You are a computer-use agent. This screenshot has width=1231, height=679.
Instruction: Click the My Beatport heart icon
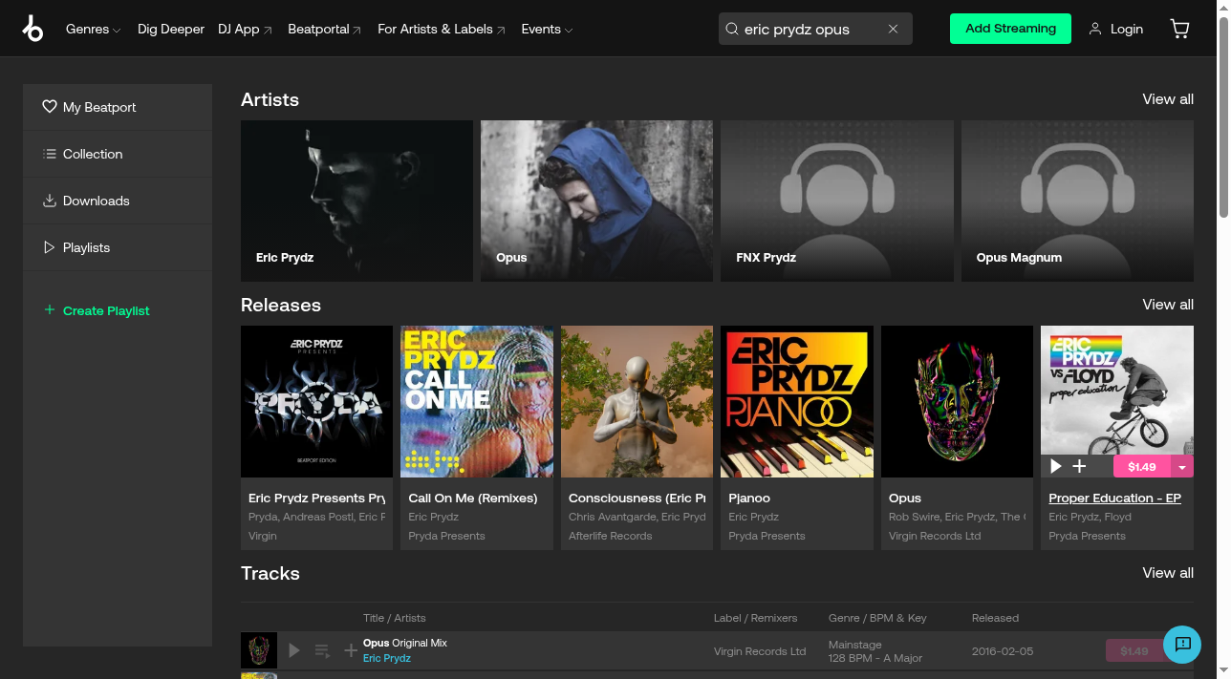pos(50,107)
